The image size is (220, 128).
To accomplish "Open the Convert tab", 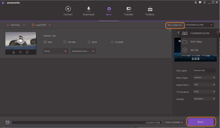I will pyautogui.click(x=68, y=11).
